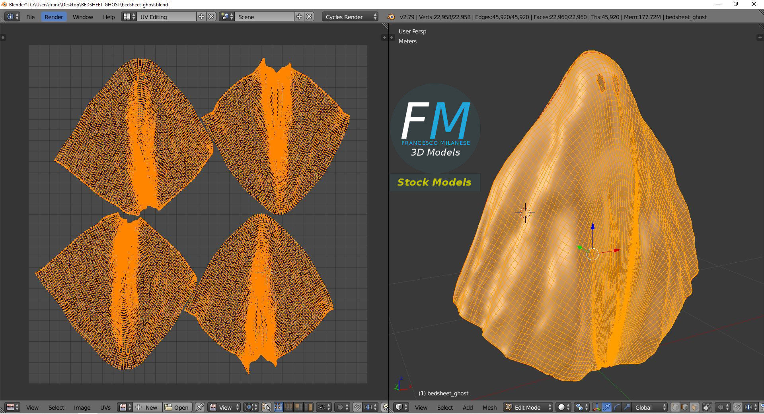Toggle limit selection to visible
The width and height of the screenshot is (764, 414).
pos(707,407)
